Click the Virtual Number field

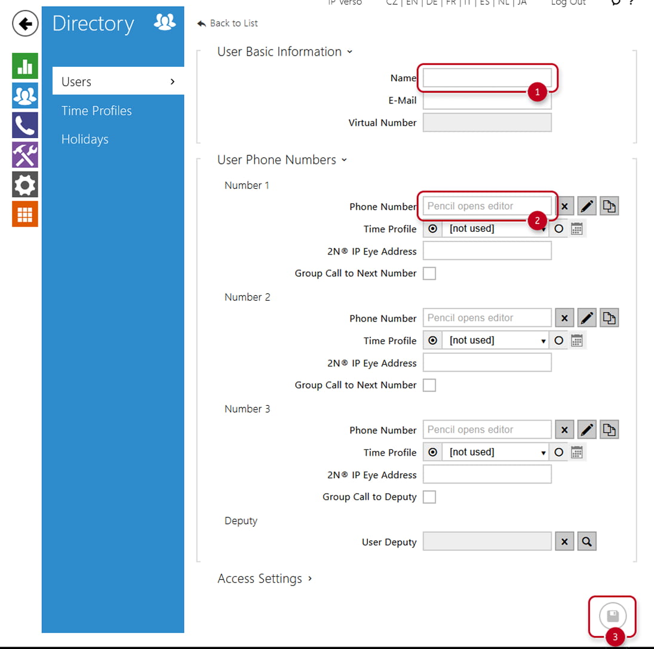tap(487, 123)
